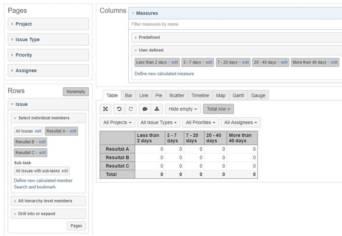The width and height of the screenshot is (342, 236).
Task: Open the All Projects filter dropdown
Action: 117,123
